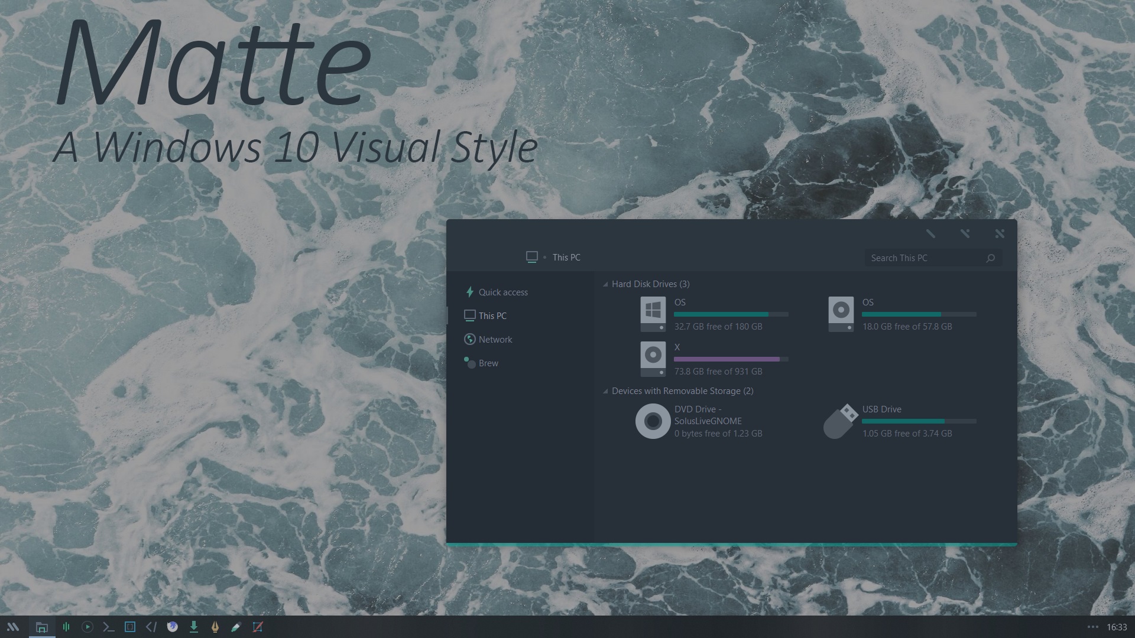The width and height of the screenshot is (1135, 638).
Task: Click the text '0 bytes free of 1.23 GB'
Action: coord(718,434)
